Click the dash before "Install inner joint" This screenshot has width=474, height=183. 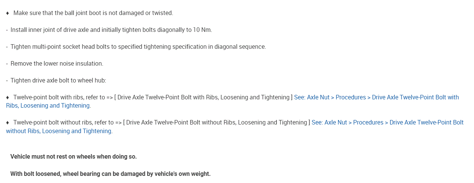pyautogui.click(x=7, y=30)
